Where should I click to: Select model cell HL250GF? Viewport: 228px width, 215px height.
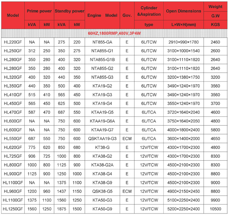[13, 51]
